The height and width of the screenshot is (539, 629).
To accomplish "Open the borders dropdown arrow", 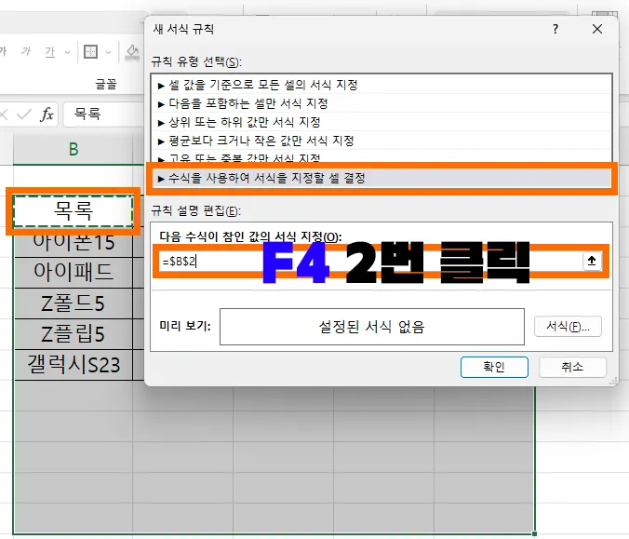I will tap(108, 52).
